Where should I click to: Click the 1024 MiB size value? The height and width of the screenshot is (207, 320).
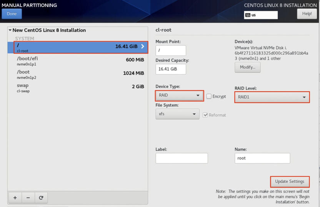(x=133, y=73)
